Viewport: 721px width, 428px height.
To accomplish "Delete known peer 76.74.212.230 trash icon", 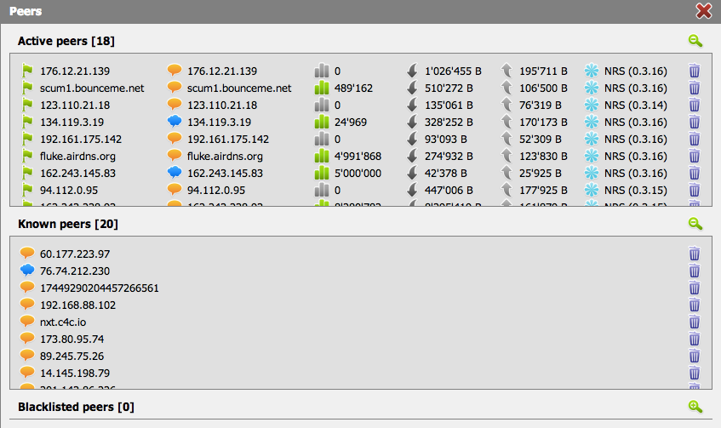I will click(695, 271).
